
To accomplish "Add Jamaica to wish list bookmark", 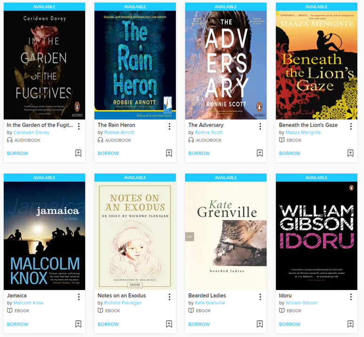I will (78, 324).
